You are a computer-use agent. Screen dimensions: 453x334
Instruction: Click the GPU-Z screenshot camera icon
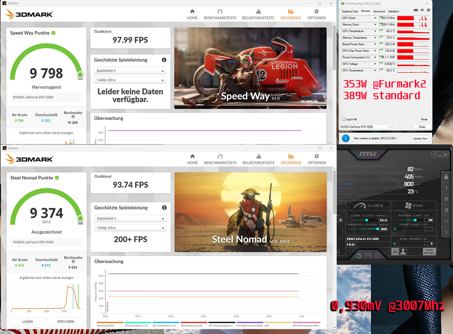tap(416, 10)
